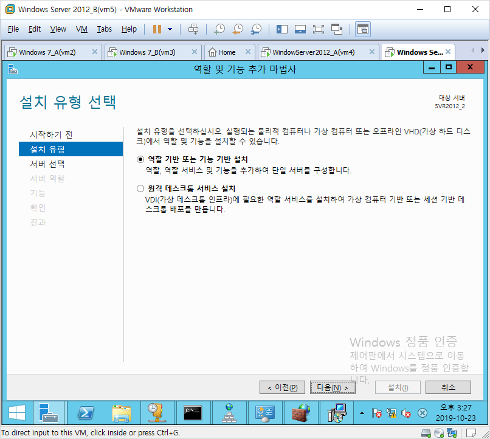
Task: Open the control panel taskbar icon
Action: [264, 413]
